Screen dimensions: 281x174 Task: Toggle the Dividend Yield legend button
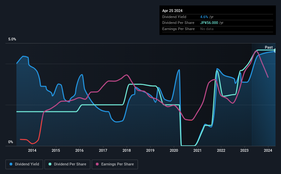(24, 164)
